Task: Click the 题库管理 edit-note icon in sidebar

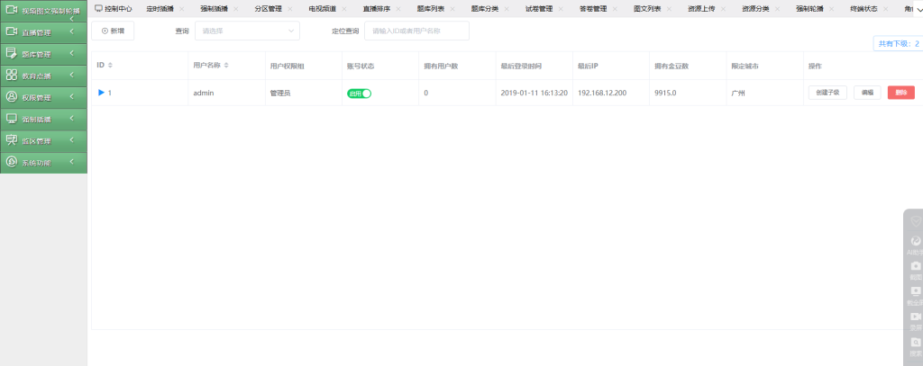Action: [x=11, y=53]
